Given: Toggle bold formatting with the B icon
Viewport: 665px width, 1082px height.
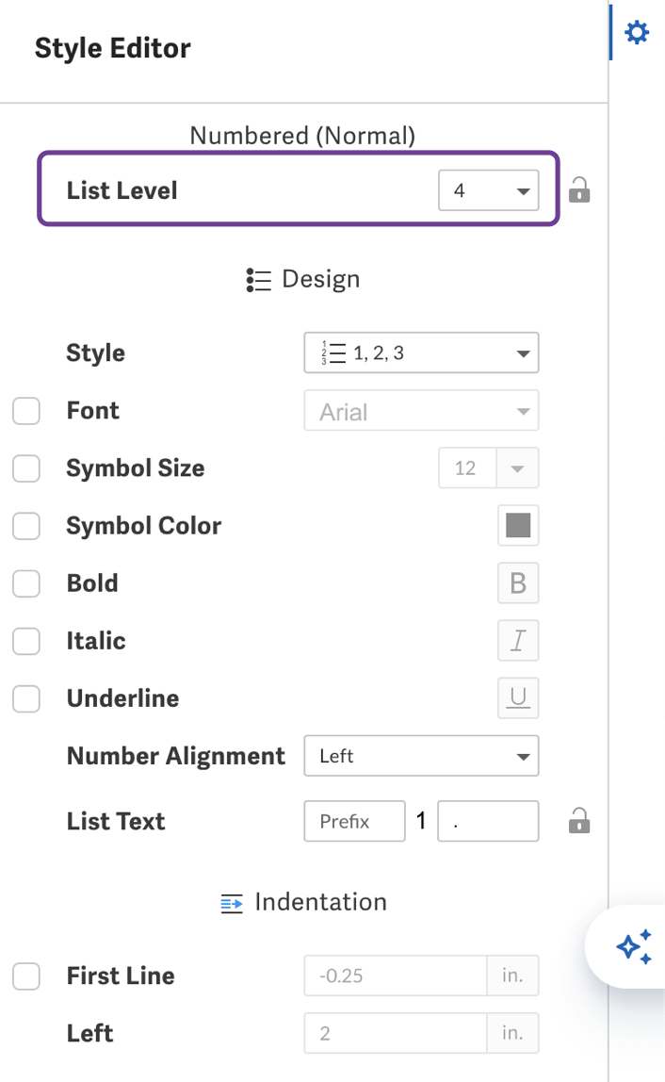Looking at the screenshot, I should (518, 583).
